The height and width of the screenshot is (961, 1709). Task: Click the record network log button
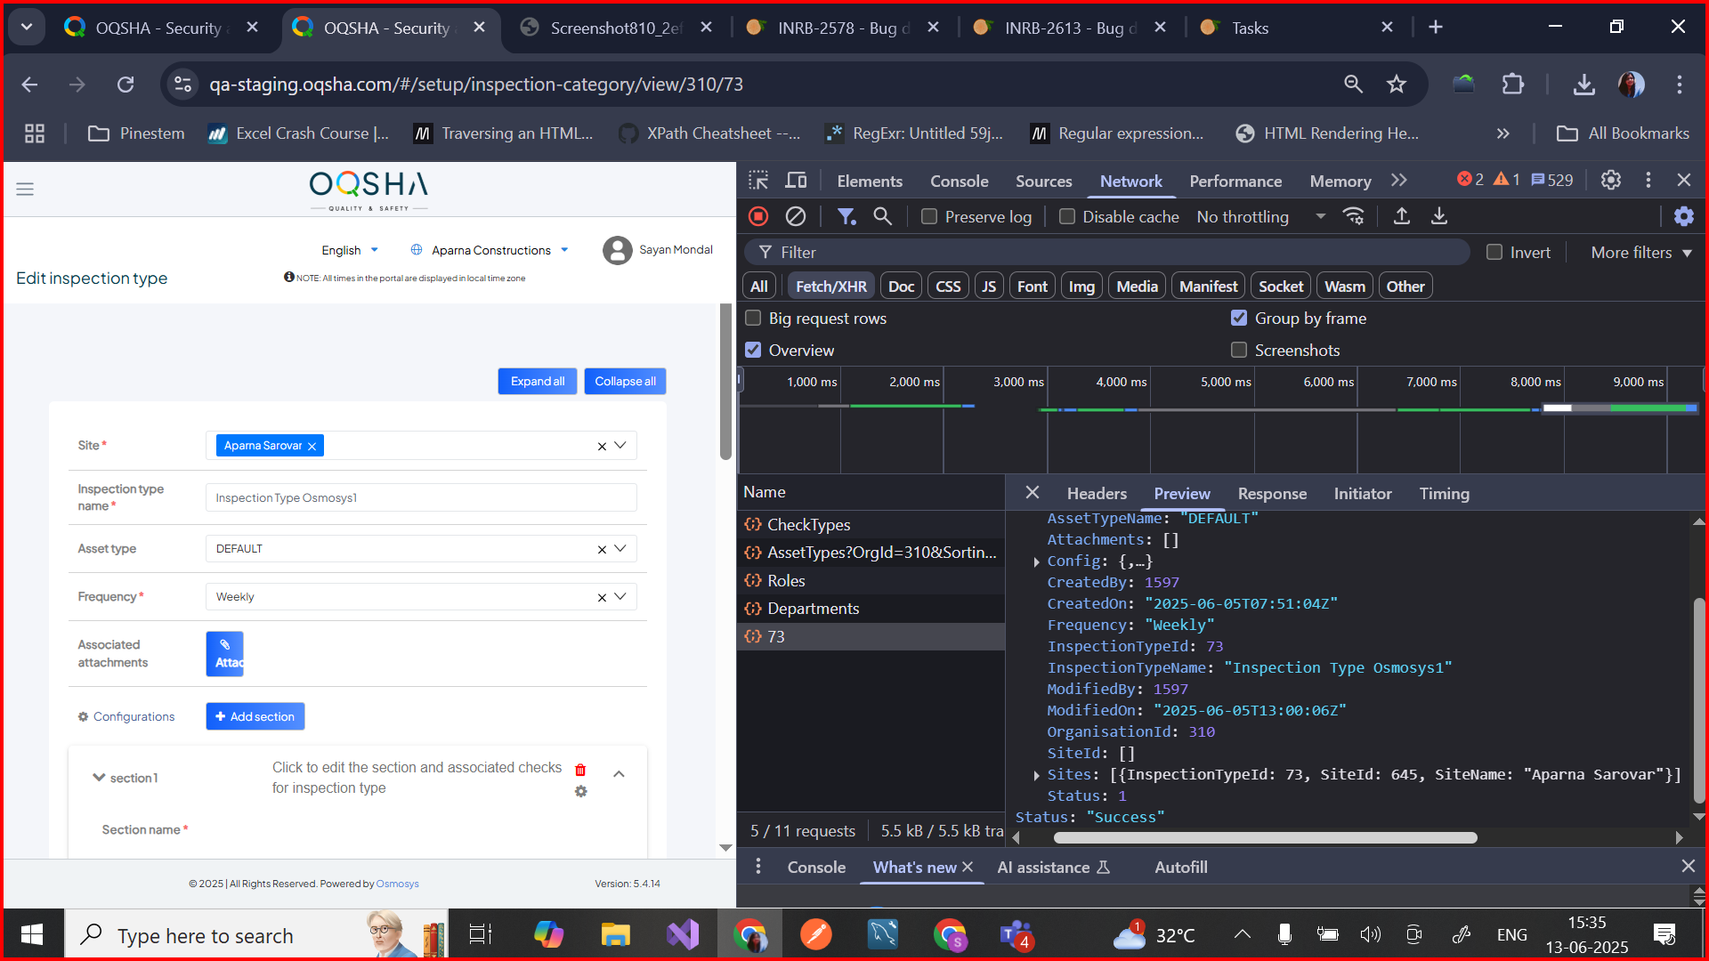(x=758, y=216)
